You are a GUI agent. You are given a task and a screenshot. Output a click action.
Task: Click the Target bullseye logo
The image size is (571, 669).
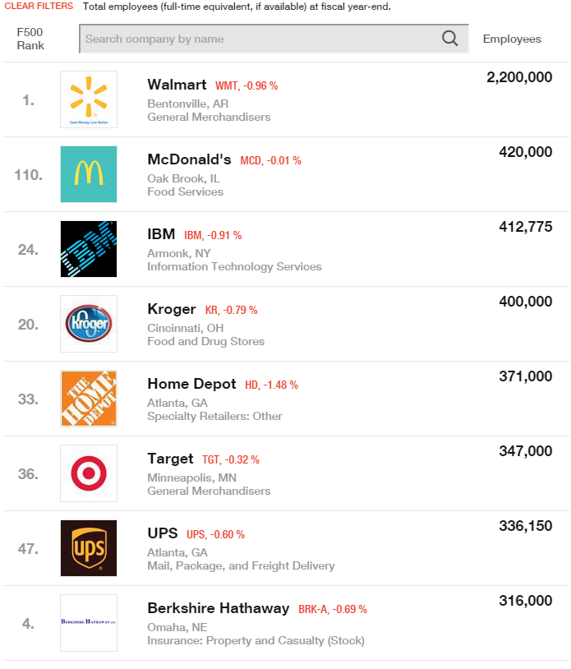pos(89,473)
